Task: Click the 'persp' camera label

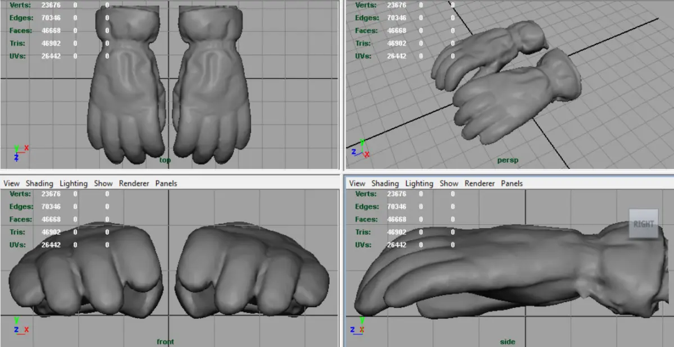Action: coord(508,160)
